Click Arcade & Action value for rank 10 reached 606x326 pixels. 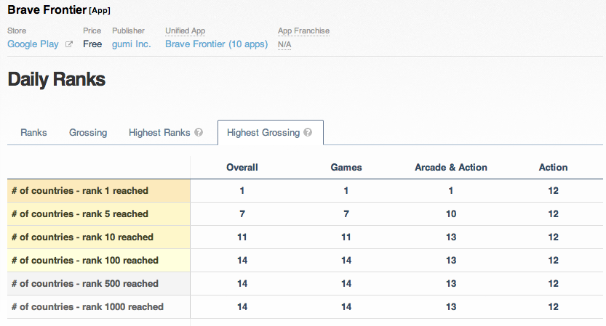(451, 237)
